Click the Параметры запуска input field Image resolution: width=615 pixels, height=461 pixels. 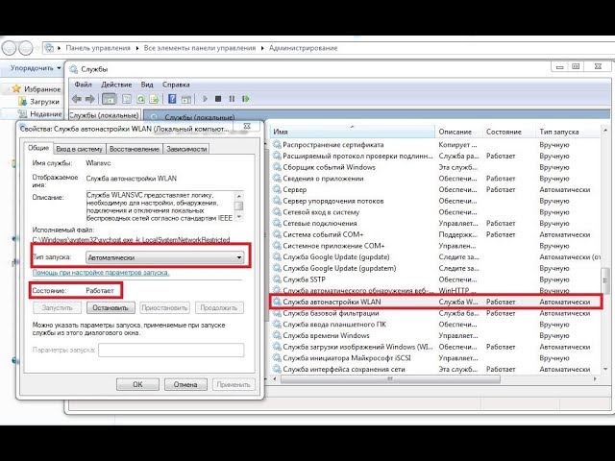tap(170, 350)
